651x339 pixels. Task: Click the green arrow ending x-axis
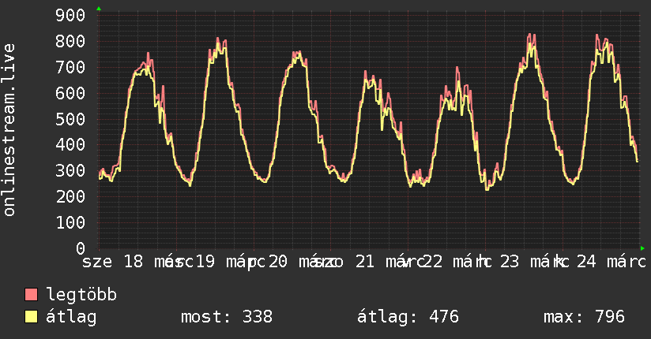pyautogui.click(x=642, y=248)
